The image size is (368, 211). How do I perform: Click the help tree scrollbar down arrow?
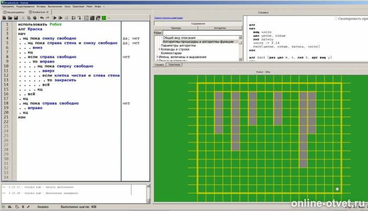pos(240,60)
